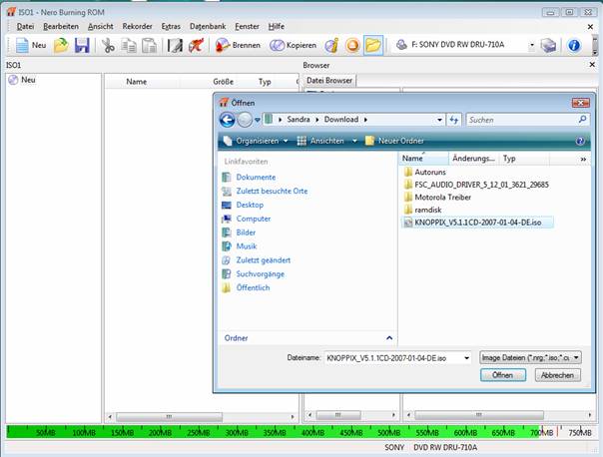Select KNOPPIX_V5.1.1CD-2007-01-04-DE.iso file
The height and width of the screenshot is (457, 603).
click(477, 223)
